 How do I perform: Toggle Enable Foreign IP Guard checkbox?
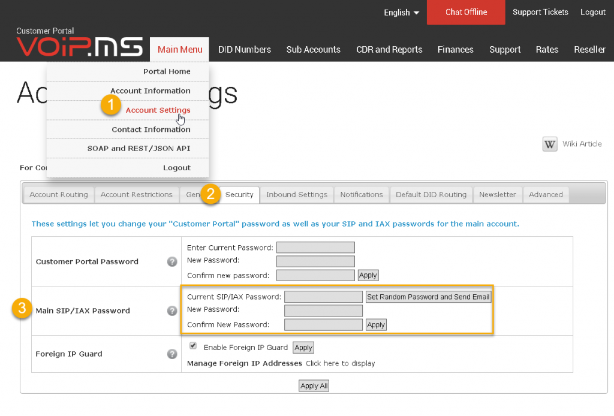pos(192,345)
